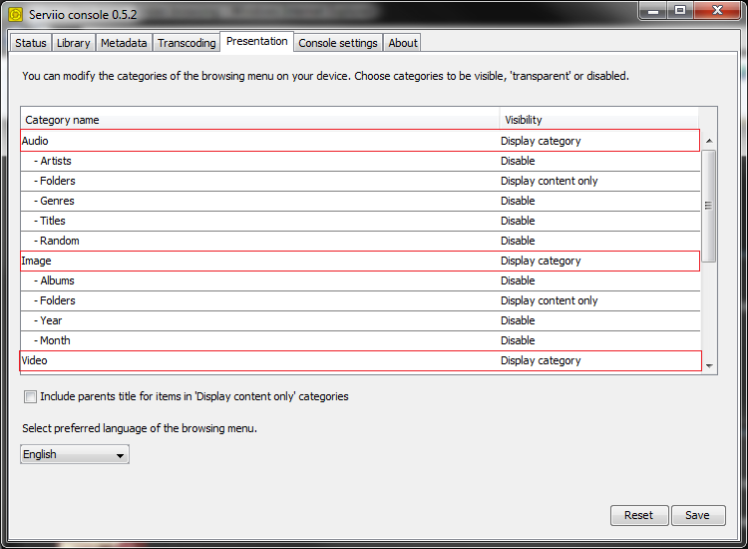Click visibility cell for Audio Genres
Viewport: 748px width, 549px height.
click(x=598, y=201)
